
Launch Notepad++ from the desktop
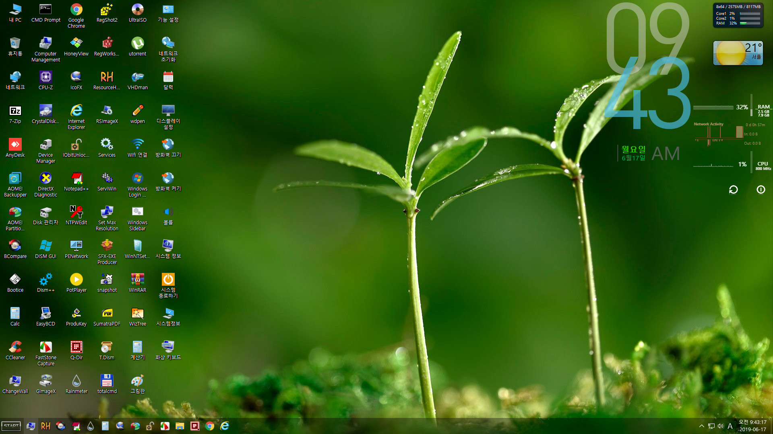(76, 182)
